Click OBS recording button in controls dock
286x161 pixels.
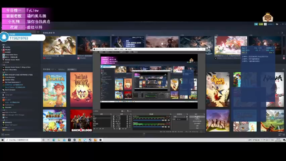point(197,119)
